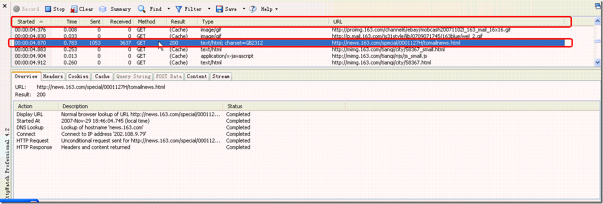The height and width of the screenshot is (204, 603).
Task: Click the Received value 3637
Action: pyautogui.click(x=125, y=43)
